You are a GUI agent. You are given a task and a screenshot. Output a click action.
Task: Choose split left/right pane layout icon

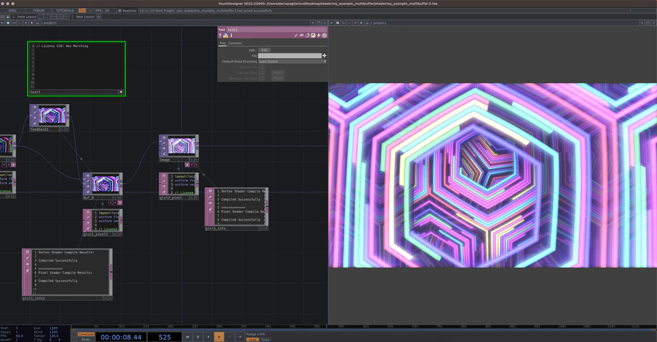click(47, 16)
